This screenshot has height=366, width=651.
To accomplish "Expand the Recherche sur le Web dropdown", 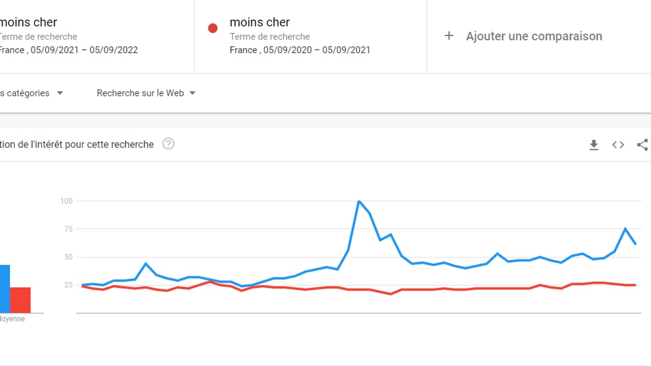I will point(146,93).
